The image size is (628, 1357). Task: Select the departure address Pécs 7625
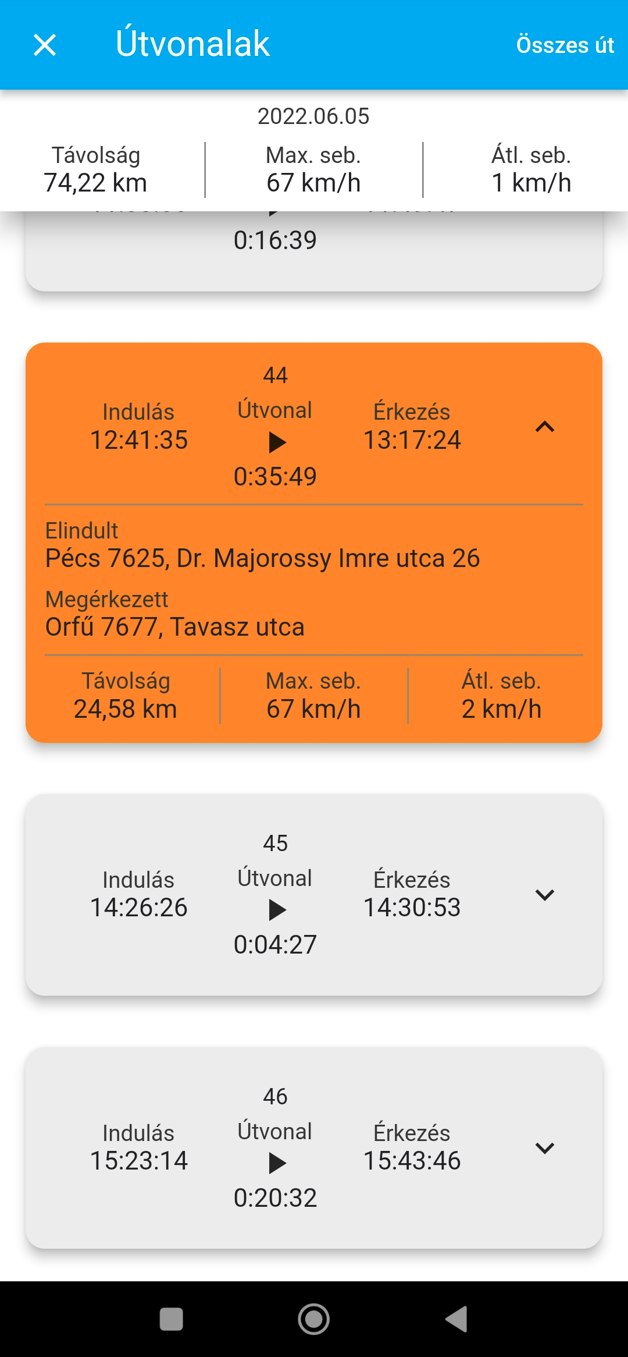tap(262, 558)
